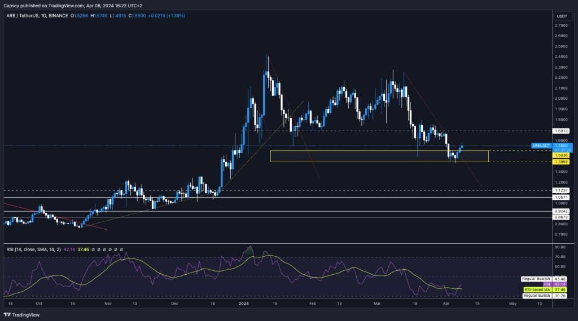
Task: Click the May label on time axis
Action: (x=513, y=304)
